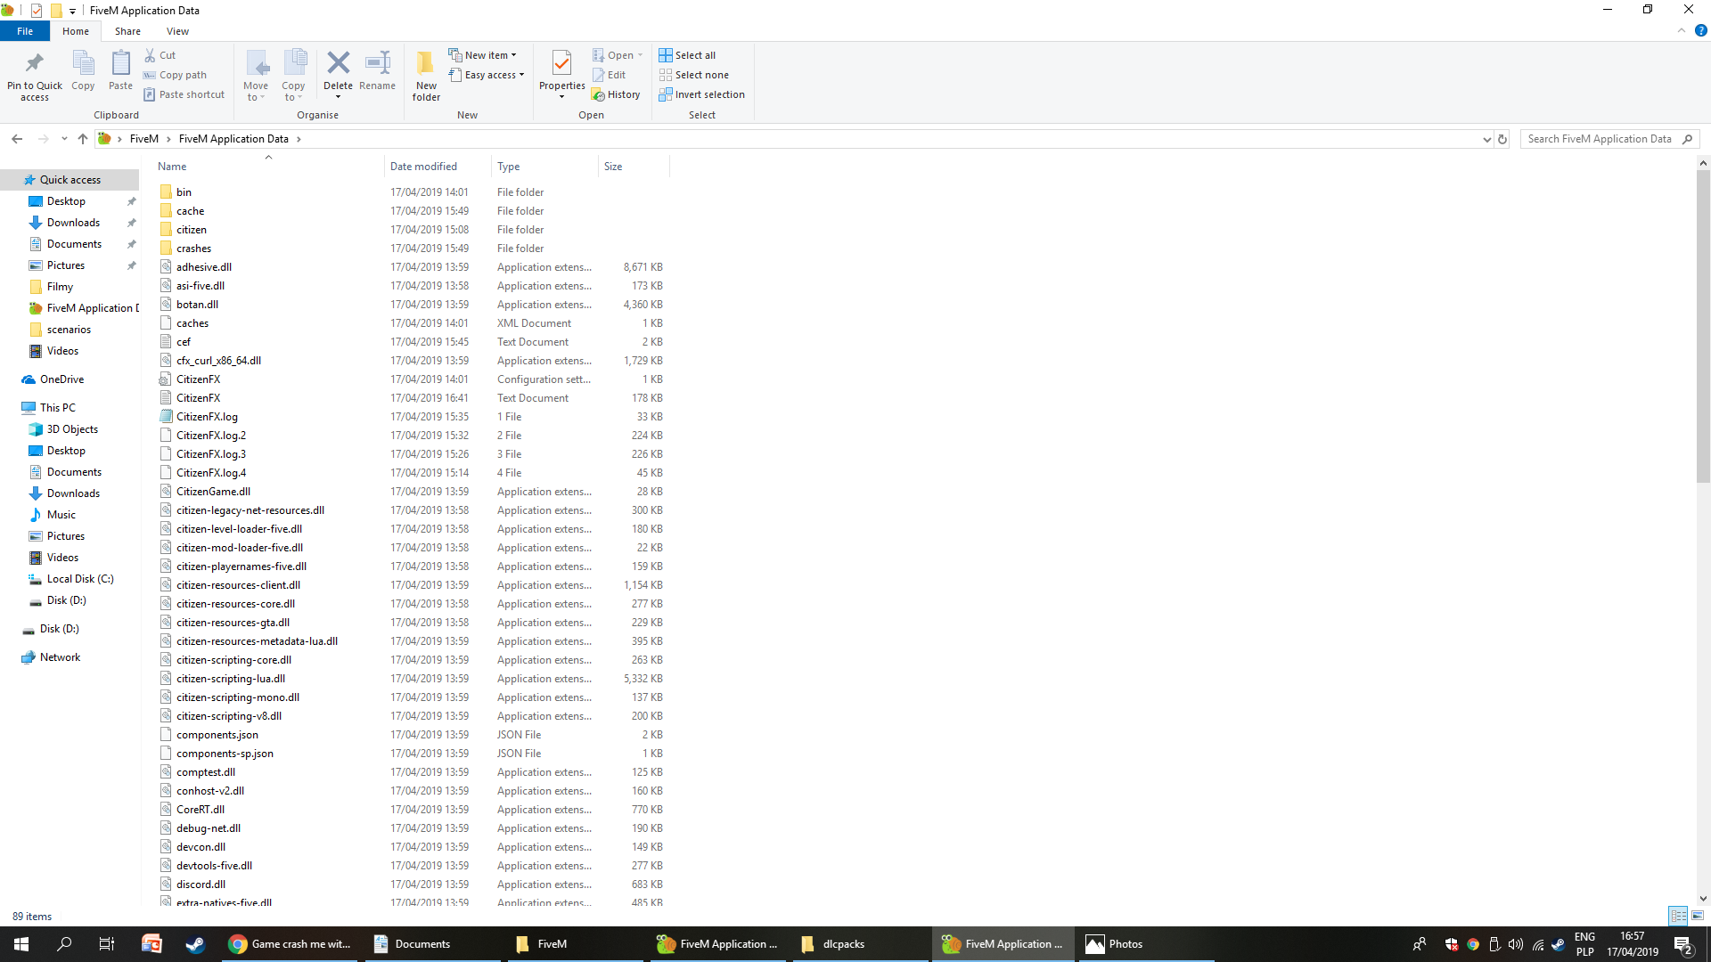Collapse the ribbon with the chevron
Viewport: 1711px width, 962px height.
point(1682,30)
